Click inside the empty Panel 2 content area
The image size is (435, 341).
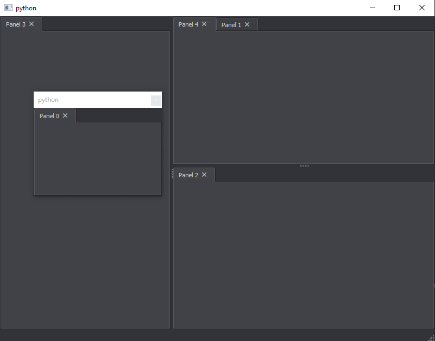304,255
